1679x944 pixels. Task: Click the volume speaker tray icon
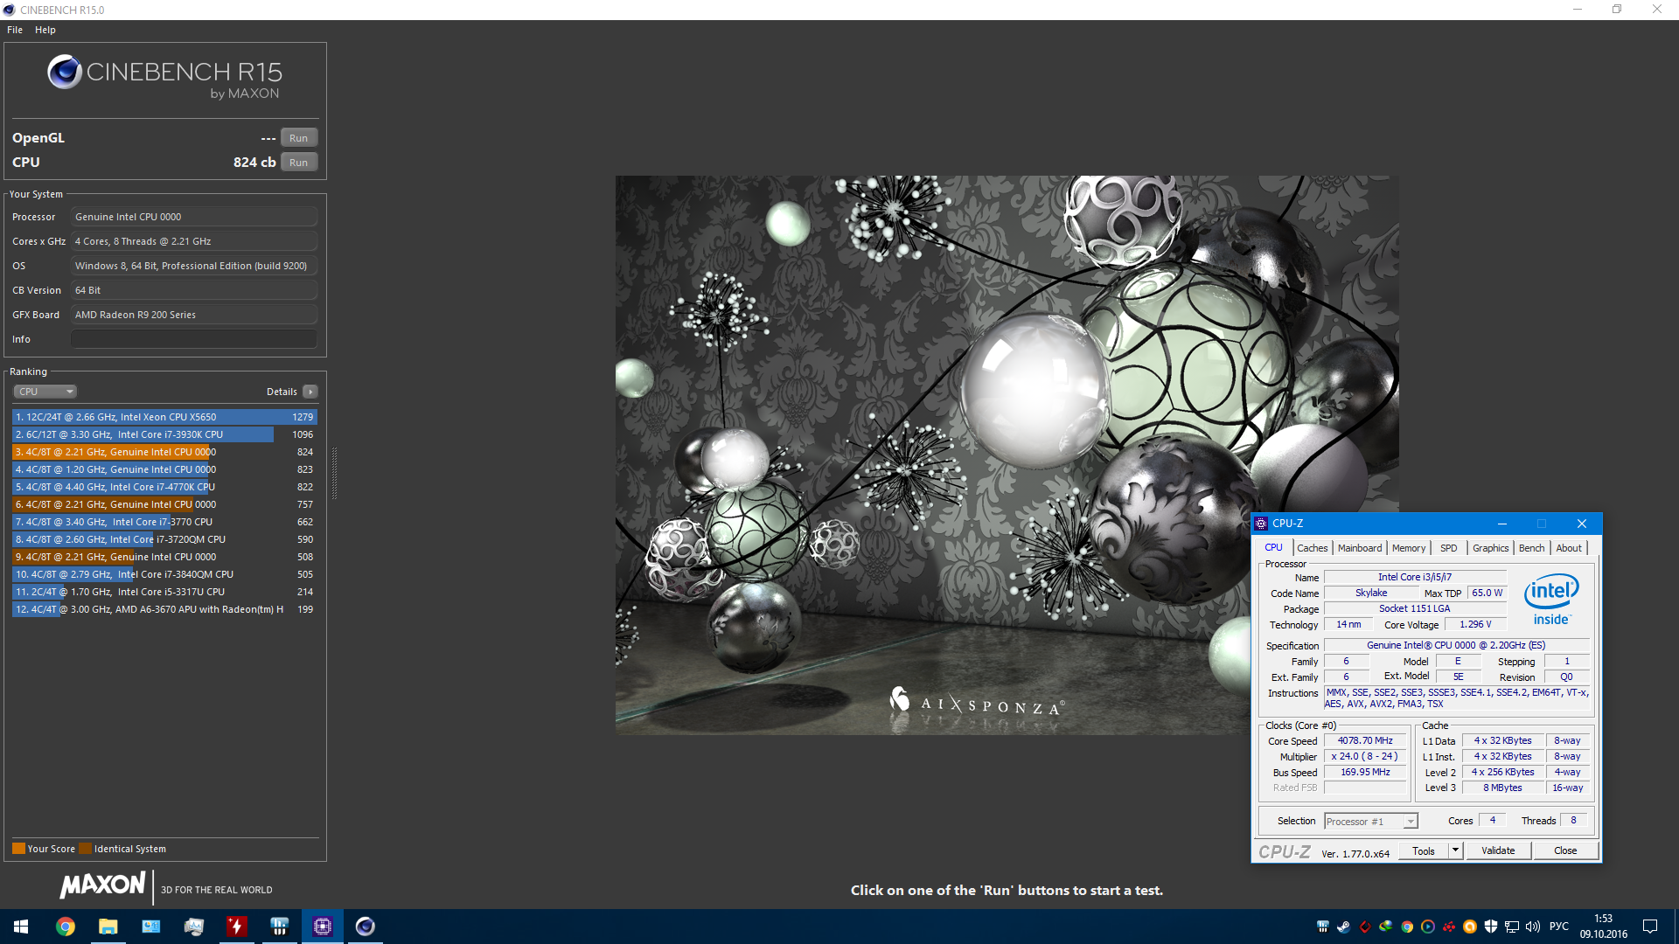point(1532,927)
